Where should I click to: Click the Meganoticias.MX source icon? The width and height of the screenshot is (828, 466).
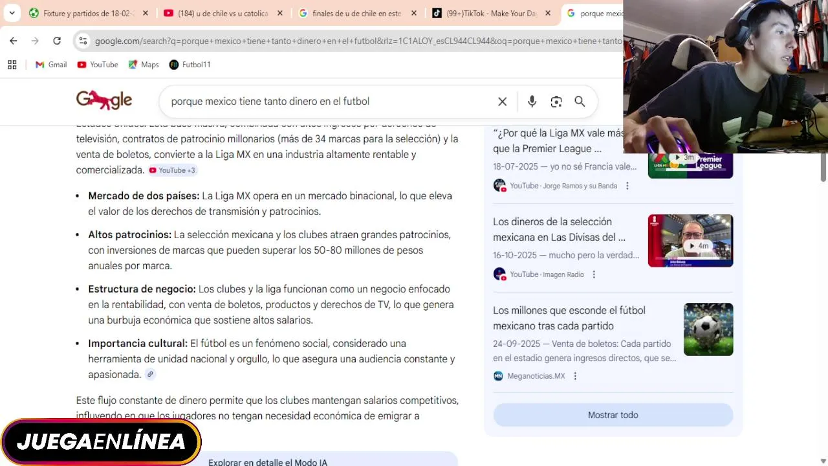pos(498,376)
